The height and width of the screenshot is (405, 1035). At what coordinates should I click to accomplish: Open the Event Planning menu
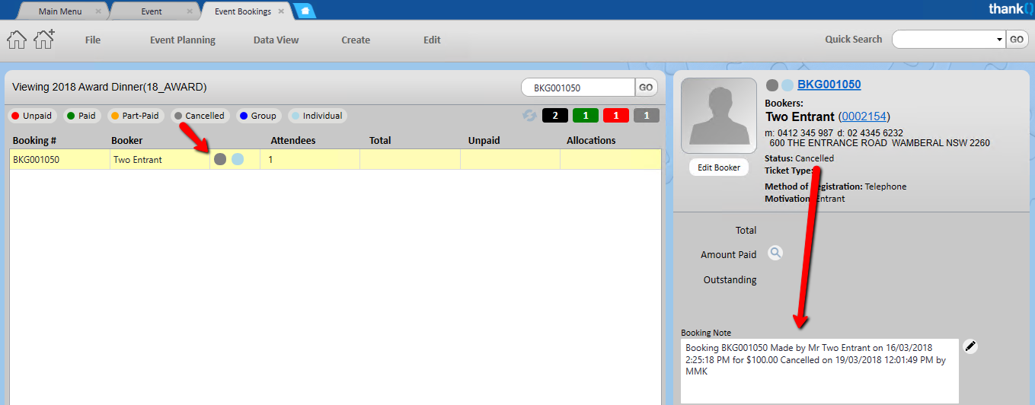point(183,40)
